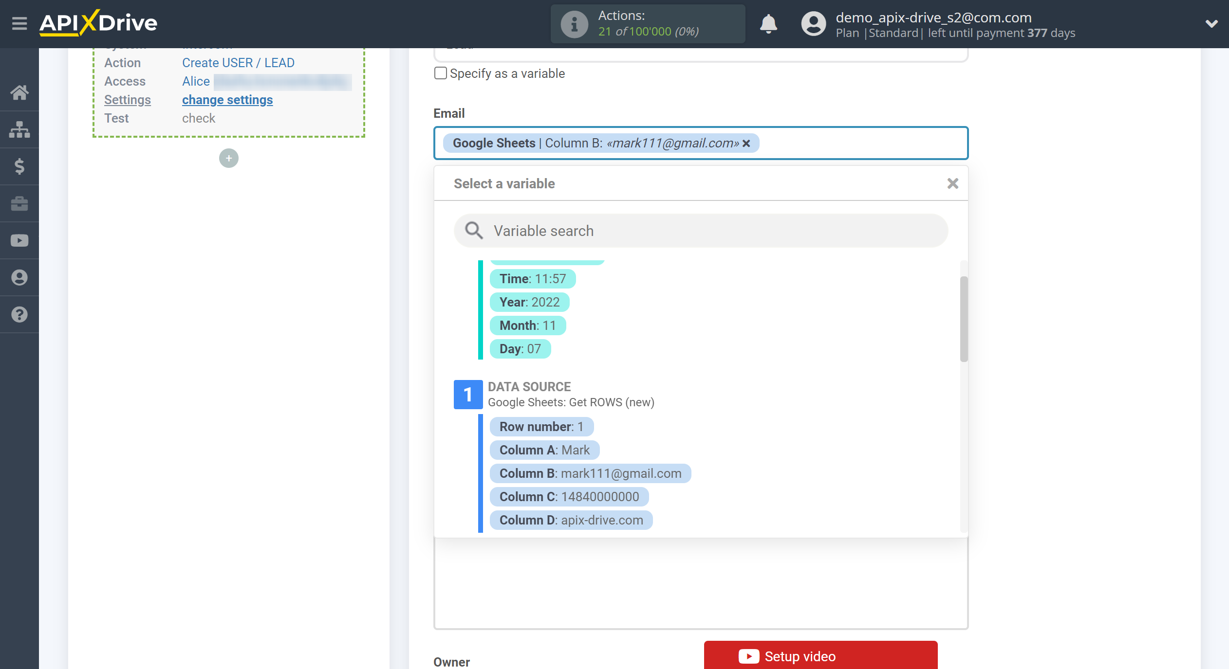Expand the account dropdown chevron
This screenshot has width=1229, height=669.
pos(1211,23)
